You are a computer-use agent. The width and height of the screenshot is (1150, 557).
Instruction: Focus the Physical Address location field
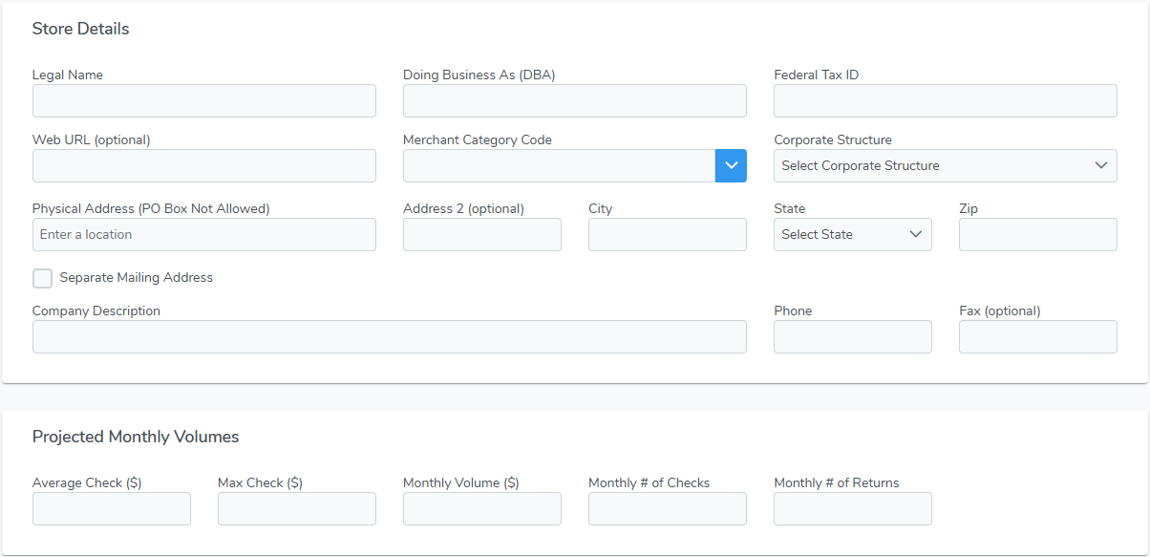tap(204, 234)
